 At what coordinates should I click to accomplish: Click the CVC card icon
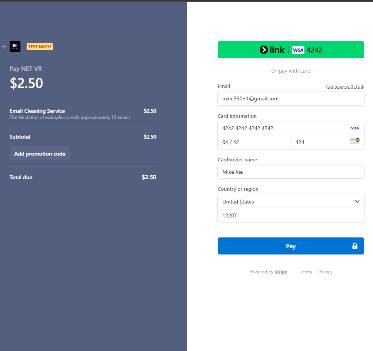coord(355,142)
